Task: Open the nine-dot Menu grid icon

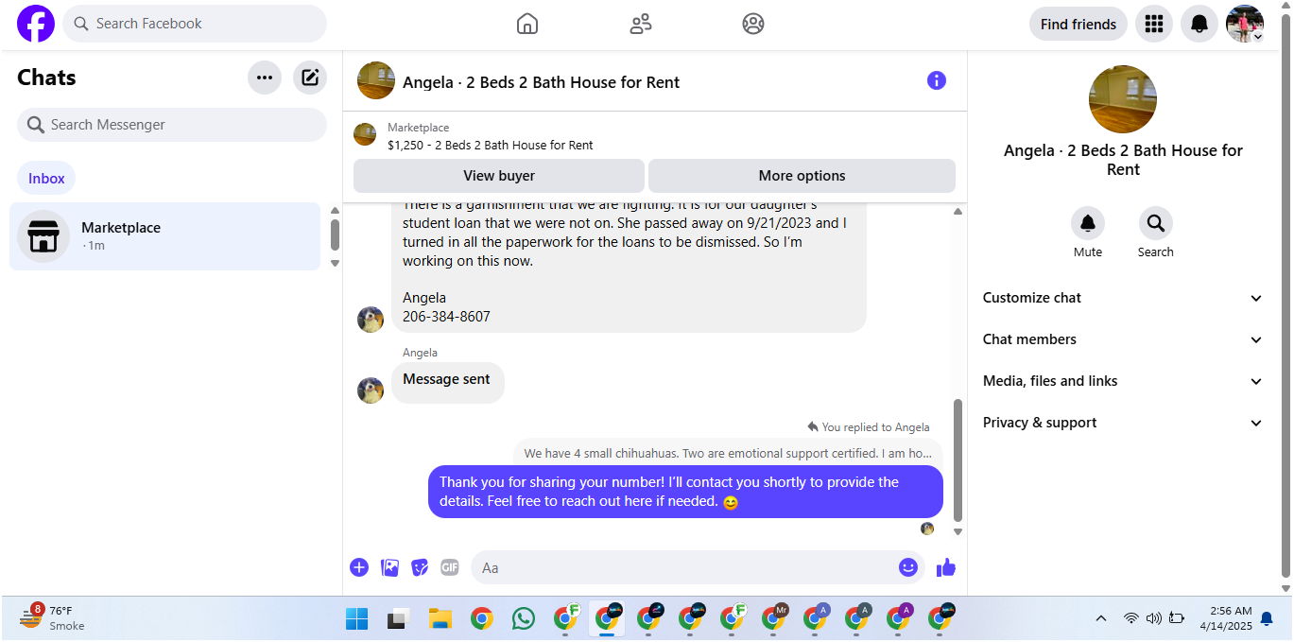Action: tap(1153, 24)
